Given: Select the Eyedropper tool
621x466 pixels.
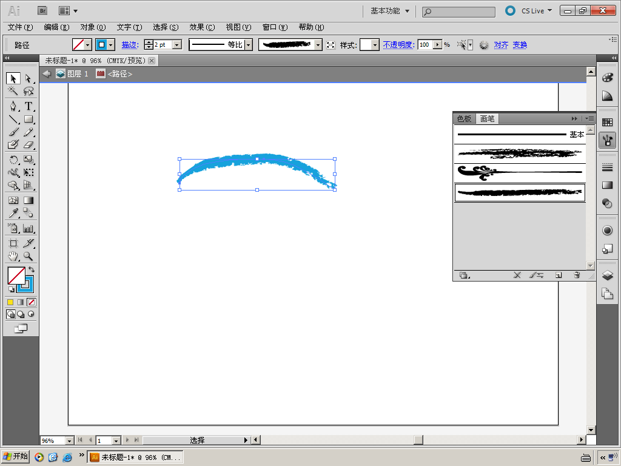Looking at the screenshot, I should click(x=13, y=213).
